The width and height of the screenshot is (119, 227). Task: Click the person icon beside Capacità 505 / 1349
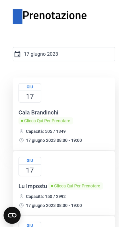pos(21,131)
